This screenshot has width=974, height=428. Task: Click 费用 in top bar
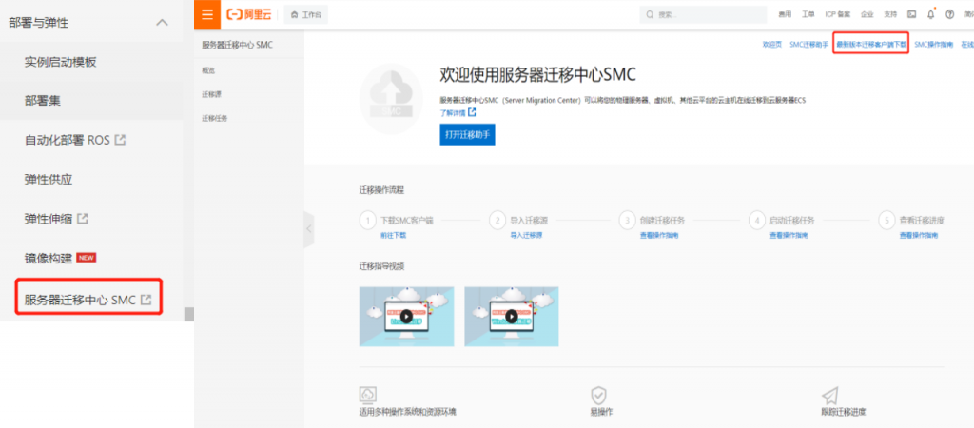785,14
